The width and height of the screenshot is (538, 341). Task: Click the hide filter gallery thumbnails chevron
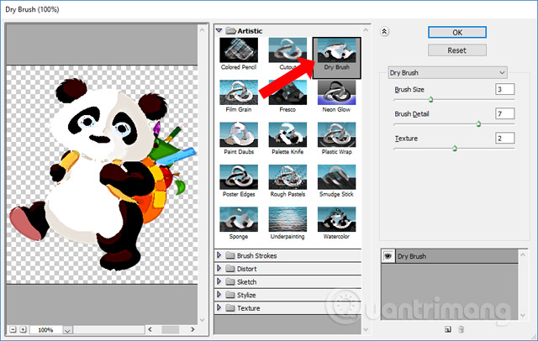tap(384, 32)
